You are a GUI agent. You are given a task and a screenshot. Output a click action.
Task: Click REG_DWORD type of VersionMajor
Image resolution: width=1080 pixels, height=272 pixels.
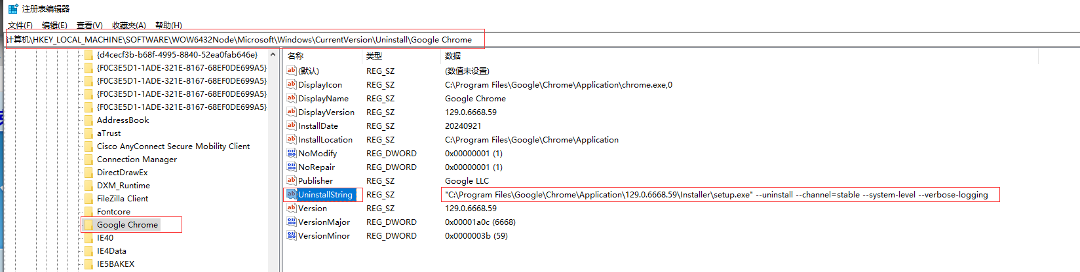click(391, 222)
